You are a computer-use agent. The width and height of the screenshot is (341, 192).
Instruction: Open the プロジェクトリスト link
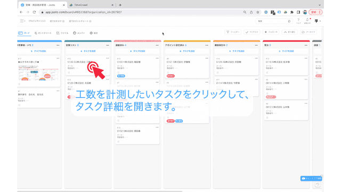click(37, 21)
